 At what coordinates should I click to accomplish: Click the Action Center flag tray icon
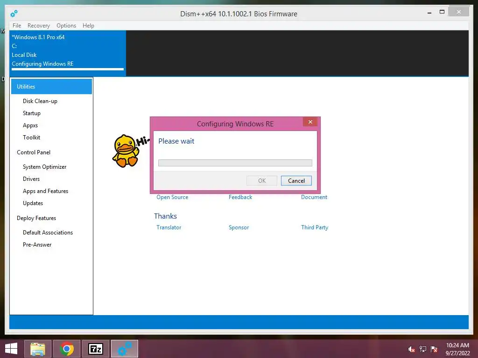coord(434,349)
